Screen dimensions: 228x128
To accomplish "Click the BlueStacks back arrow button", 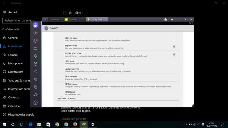I will [45, 19].
